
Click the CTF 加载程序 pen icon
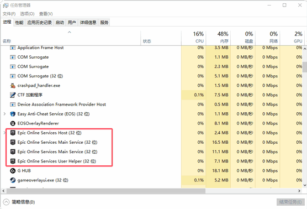pyautogui.click(x=13, y=95)
